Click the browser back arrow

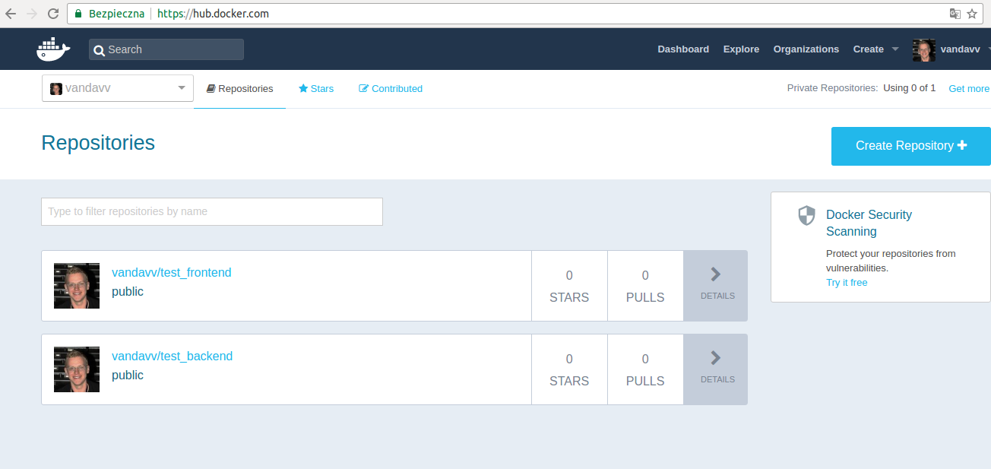click(11, 14)
